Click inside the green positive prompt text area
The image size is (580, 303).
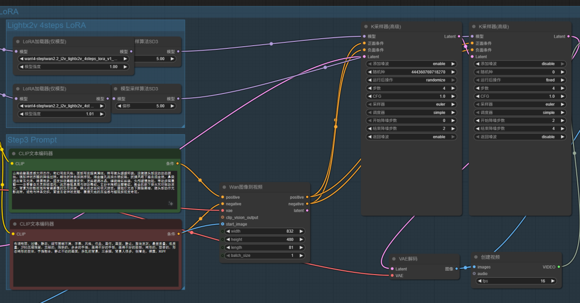pos(95,190)
